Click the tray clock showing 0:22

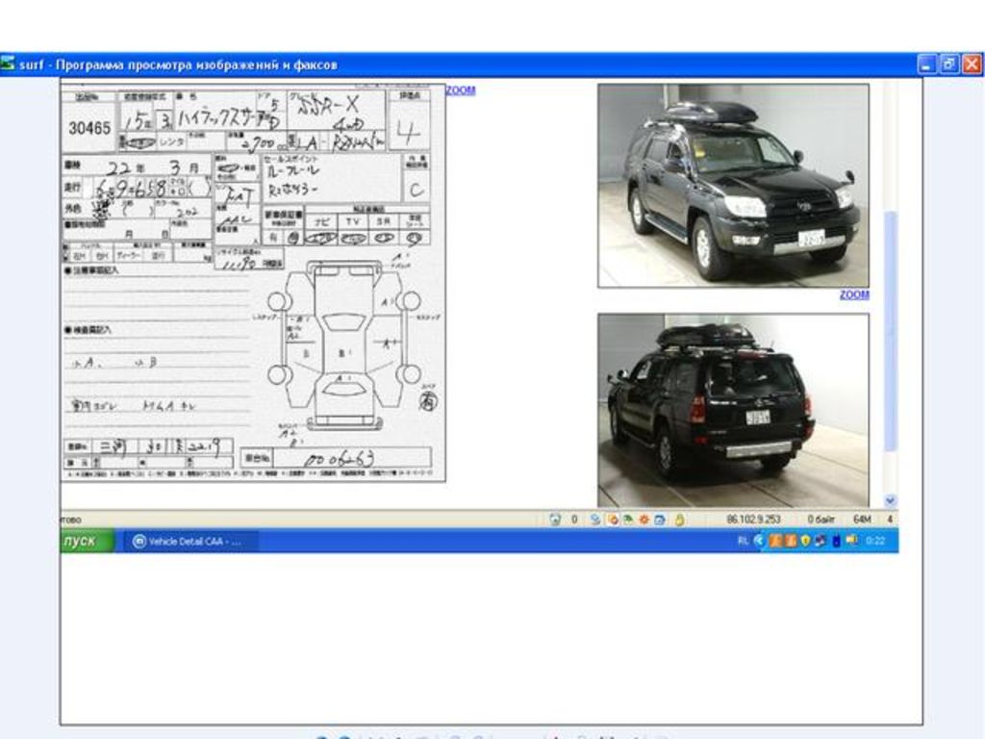point(875,541)
